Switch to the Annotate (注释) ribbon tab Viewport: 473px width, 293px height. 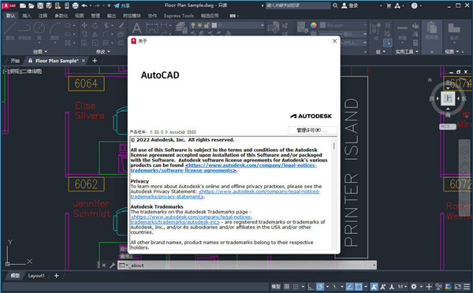point(43,16)
